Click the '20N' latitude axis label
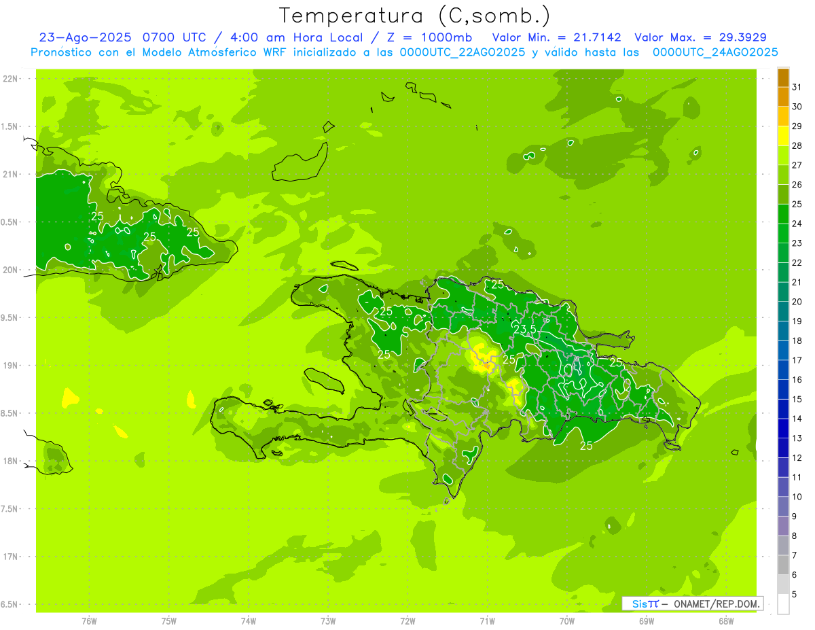 10,270
